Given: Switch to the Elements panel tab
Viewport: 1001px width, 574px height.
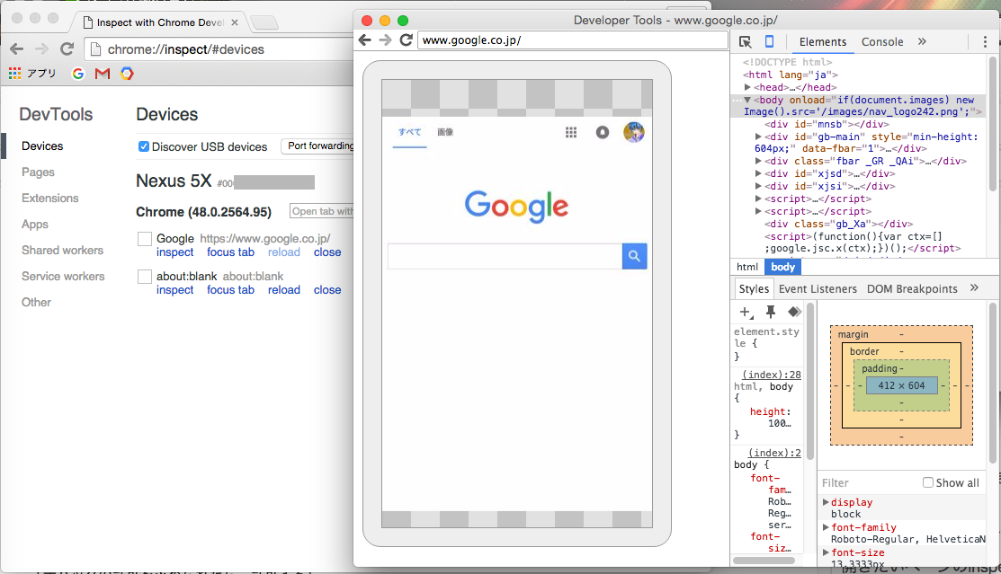Looking at the screenshot, I should [822, 41].
